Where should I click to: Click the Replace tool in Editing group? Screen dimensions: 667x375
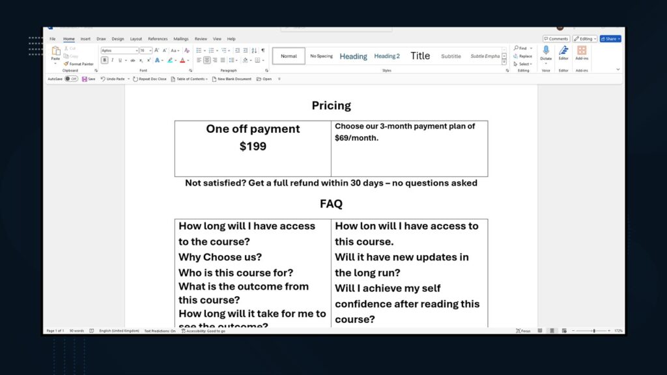(x=523, y=56)
